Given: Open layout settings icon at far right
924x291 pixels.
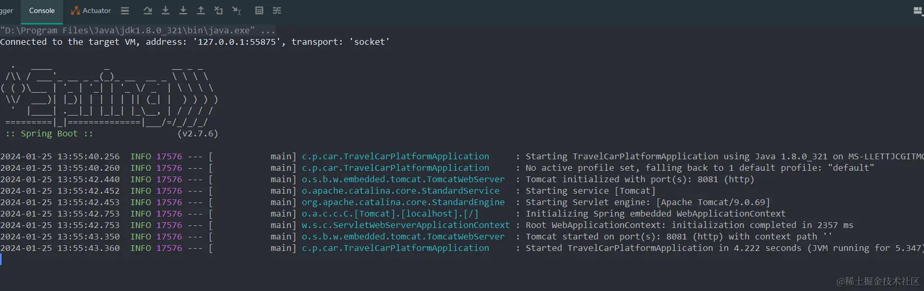Looking at the screenshot, I should point(918,10).
